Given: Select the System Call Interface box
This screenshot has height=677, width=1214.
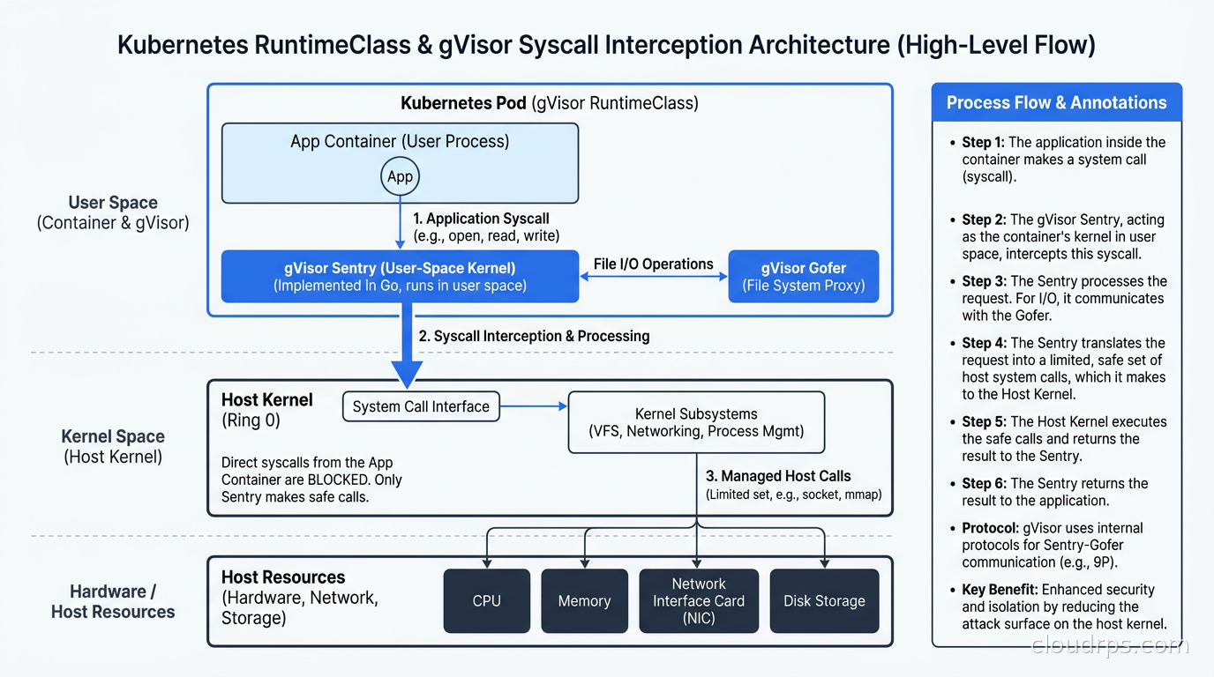Looking at the screenshot, I should [421, 406].
